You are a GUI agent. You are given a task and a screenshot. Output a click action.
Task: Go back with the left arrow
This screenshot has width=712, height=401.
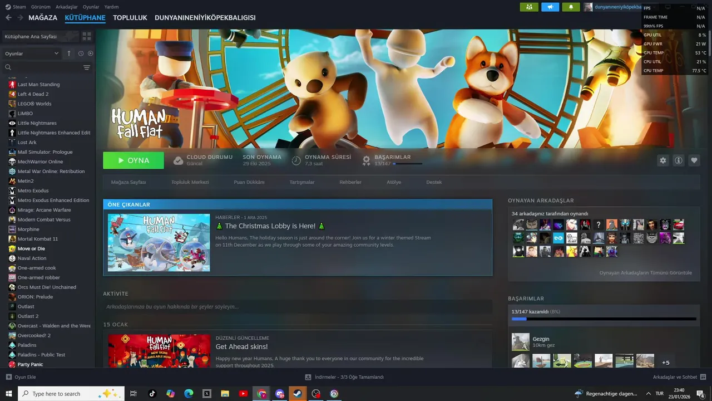[8, 18]
